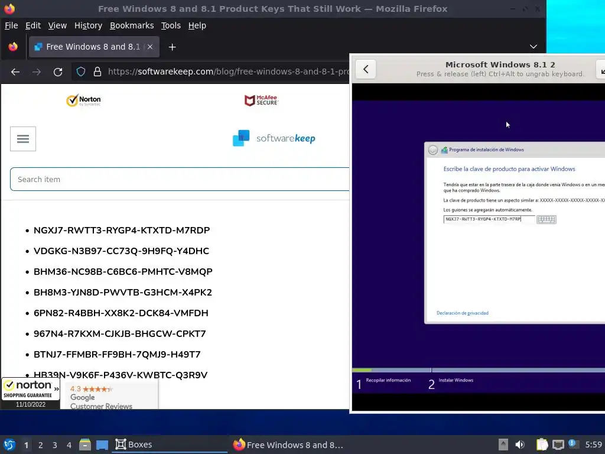
Task: Click key NGXJ7-RWTT3-RYGP4-KTXTD-M7RDP
Action: click(122, 231)
